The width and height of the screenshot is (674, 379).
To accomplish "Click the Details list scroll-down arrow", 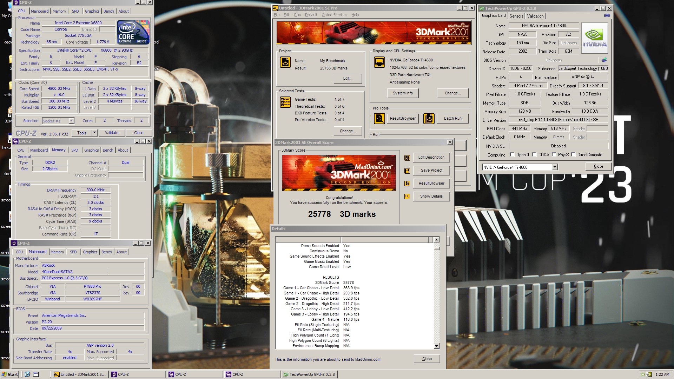I will point(436,346).
